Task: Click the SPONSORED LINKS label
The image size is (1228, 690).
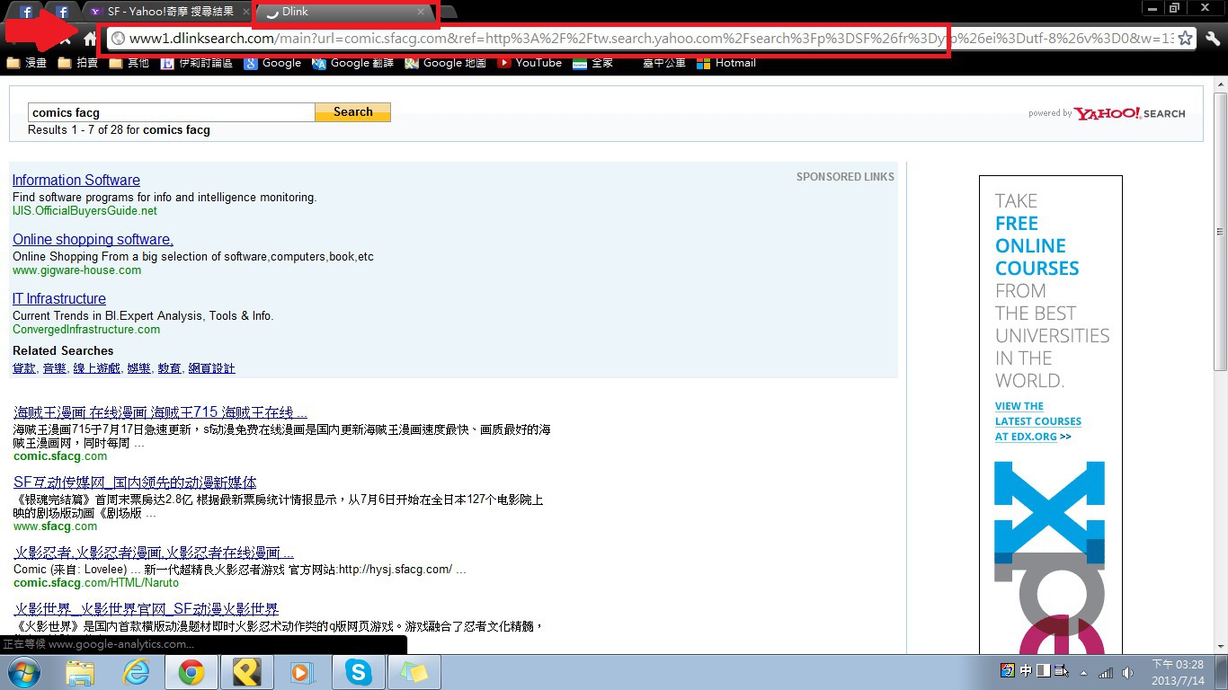Action: (845, 177)
